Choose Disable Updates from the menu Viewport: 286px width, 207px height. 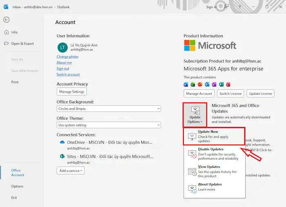pos(214,154)
